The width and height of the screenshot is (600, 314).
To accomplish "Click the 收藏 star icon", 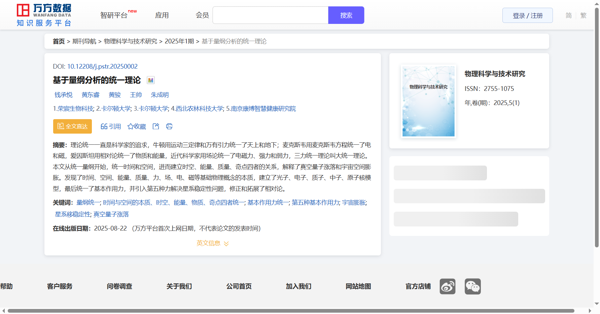I will coord(131,127).
